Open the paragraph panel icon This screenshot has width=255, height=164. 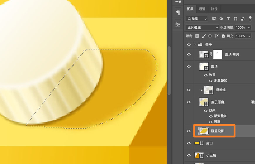pos(178,13)
